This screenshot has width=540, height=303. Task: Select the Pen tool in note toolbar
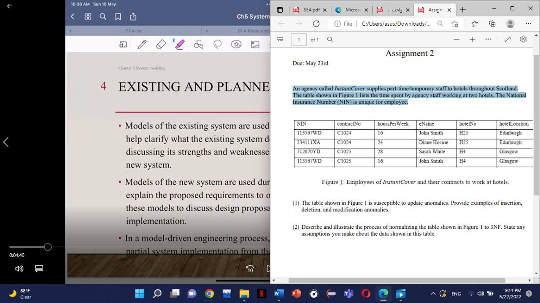point(142,44)
